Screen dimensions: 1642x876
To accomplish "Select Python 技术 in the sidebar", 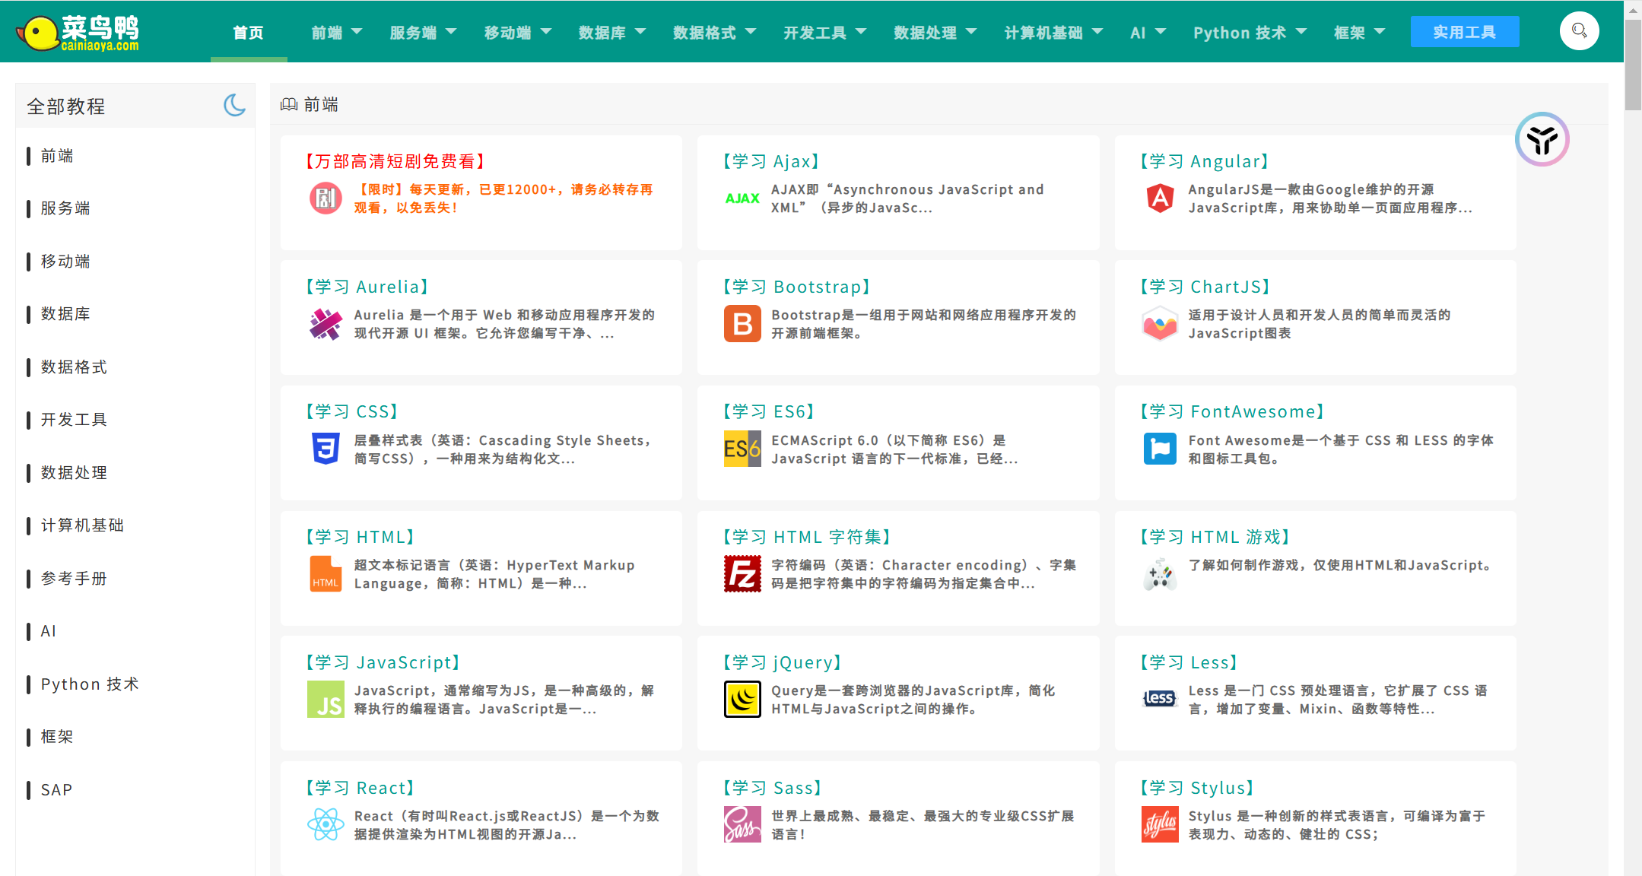I will pyautogui.click(x=90, y=684).
